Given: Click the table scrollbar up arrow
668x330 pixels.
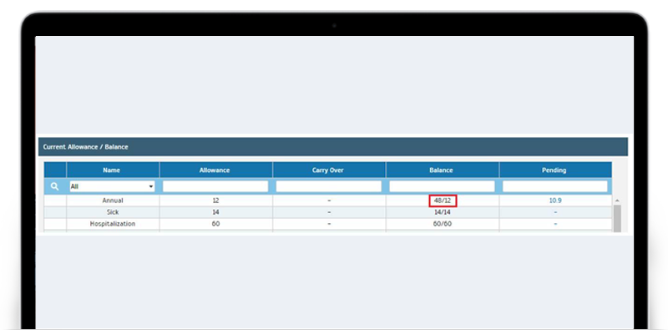Looking at the screenshot, I should 617,201.
